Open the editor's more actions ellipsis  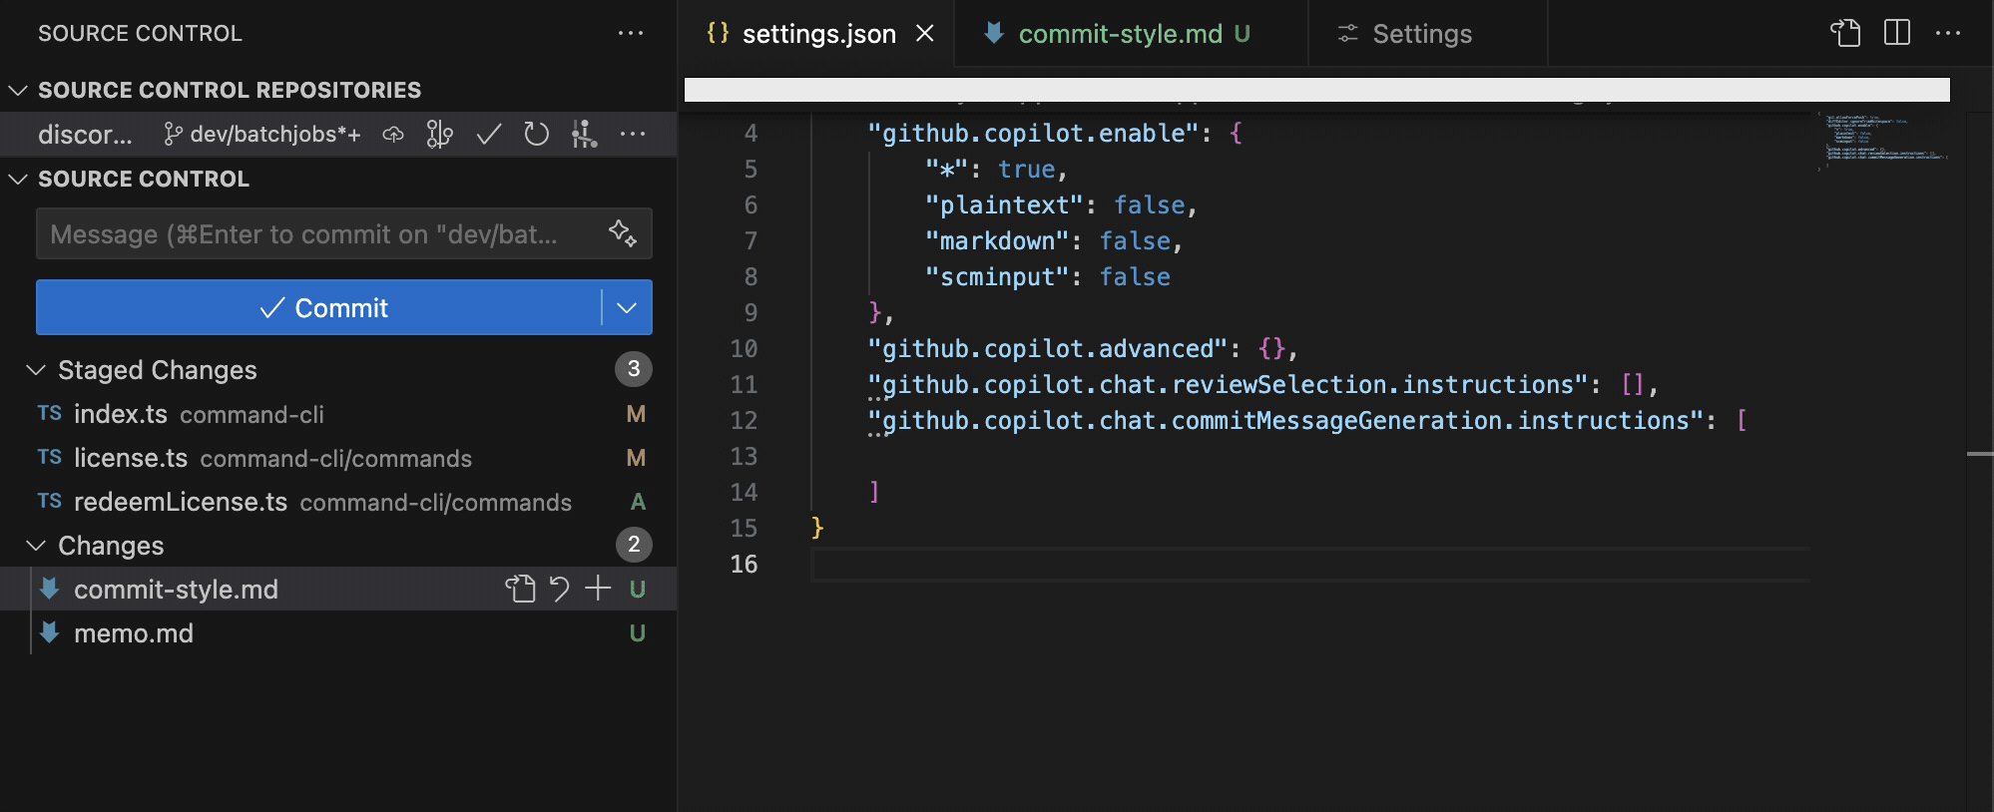(1948, 33)
